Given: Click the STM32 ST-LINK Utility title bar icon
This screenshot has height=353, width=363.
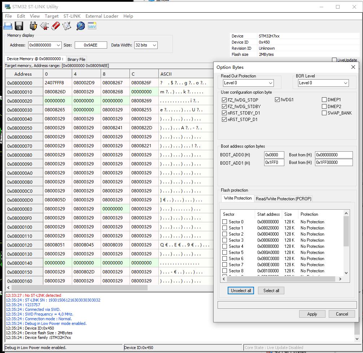Looking at the screenshot, I should pos(8,6).
